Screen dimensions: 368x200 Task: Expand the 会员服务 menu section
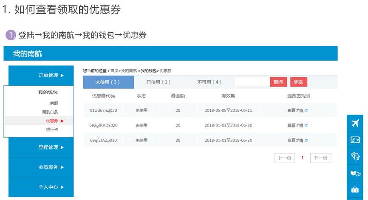[x=51, y=167]
